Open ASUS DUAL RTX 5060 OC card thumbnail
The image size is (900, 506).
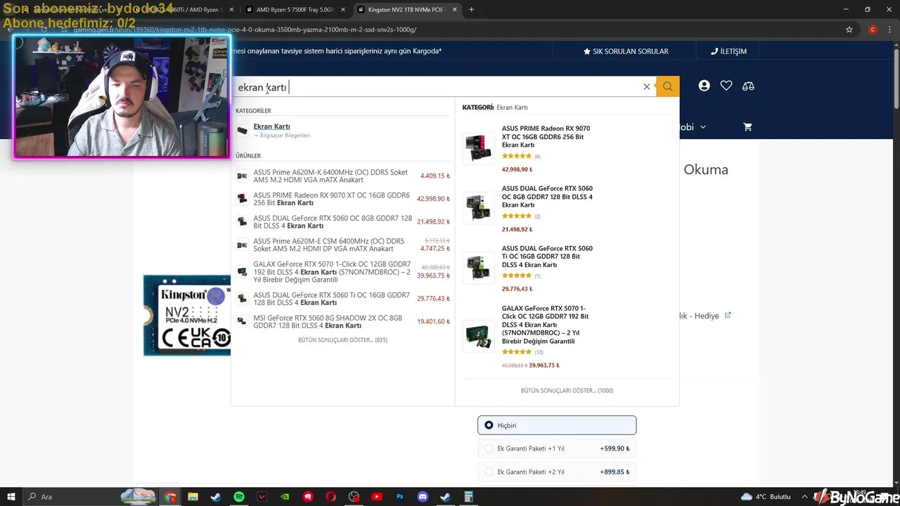pyautogui.click(x=478, y=208)
